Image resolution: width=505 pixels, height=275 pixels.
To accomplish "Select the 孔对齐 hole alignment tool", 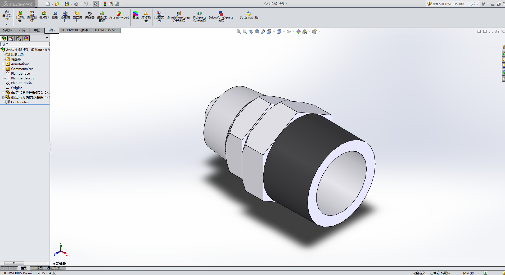I will tap(44, 15).
